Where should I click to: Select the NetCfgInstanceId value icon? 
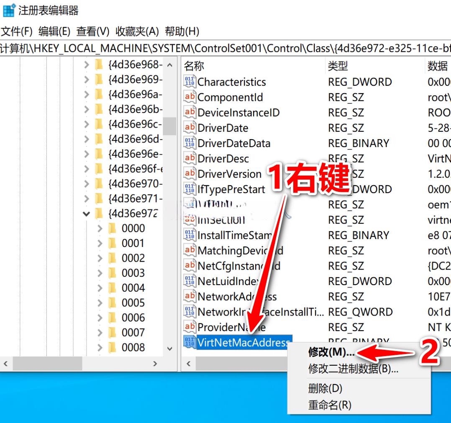point(190,265)
